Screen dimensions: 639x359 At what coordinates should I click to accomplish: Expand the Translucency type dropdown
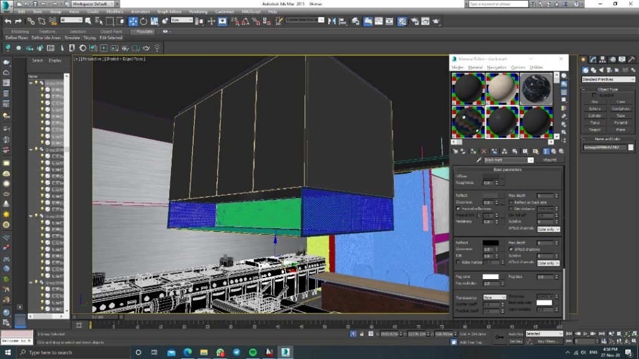pyautogui.click(x=494, y=297)
